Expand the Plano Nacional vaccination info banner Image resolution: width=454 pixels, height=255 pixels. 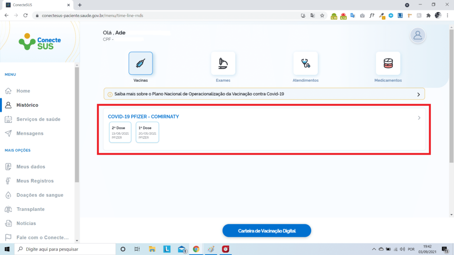[x=418, y=94]
